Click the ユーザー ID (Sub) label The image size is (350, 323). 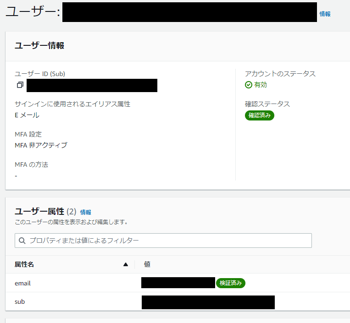coord(40,74)
